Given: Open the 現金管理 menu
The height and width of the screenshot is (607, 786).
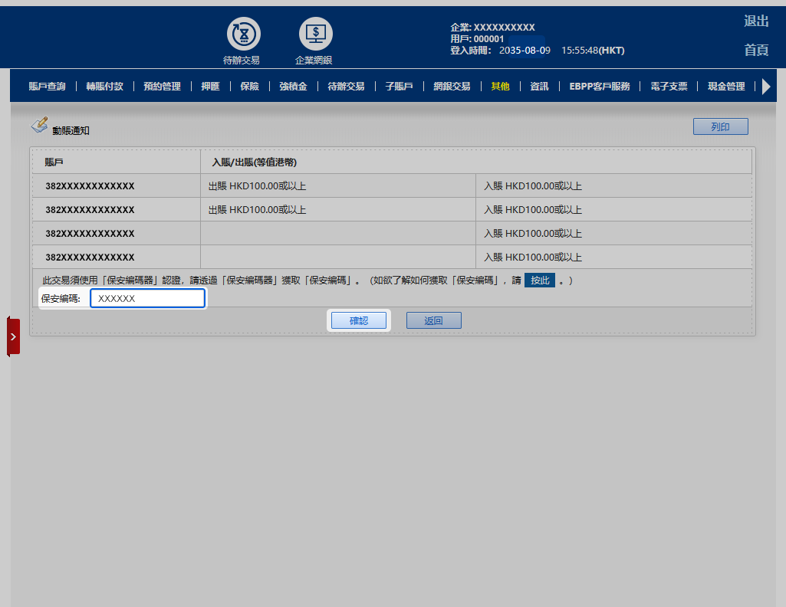Looking at the screenshot, I should 726,87.
